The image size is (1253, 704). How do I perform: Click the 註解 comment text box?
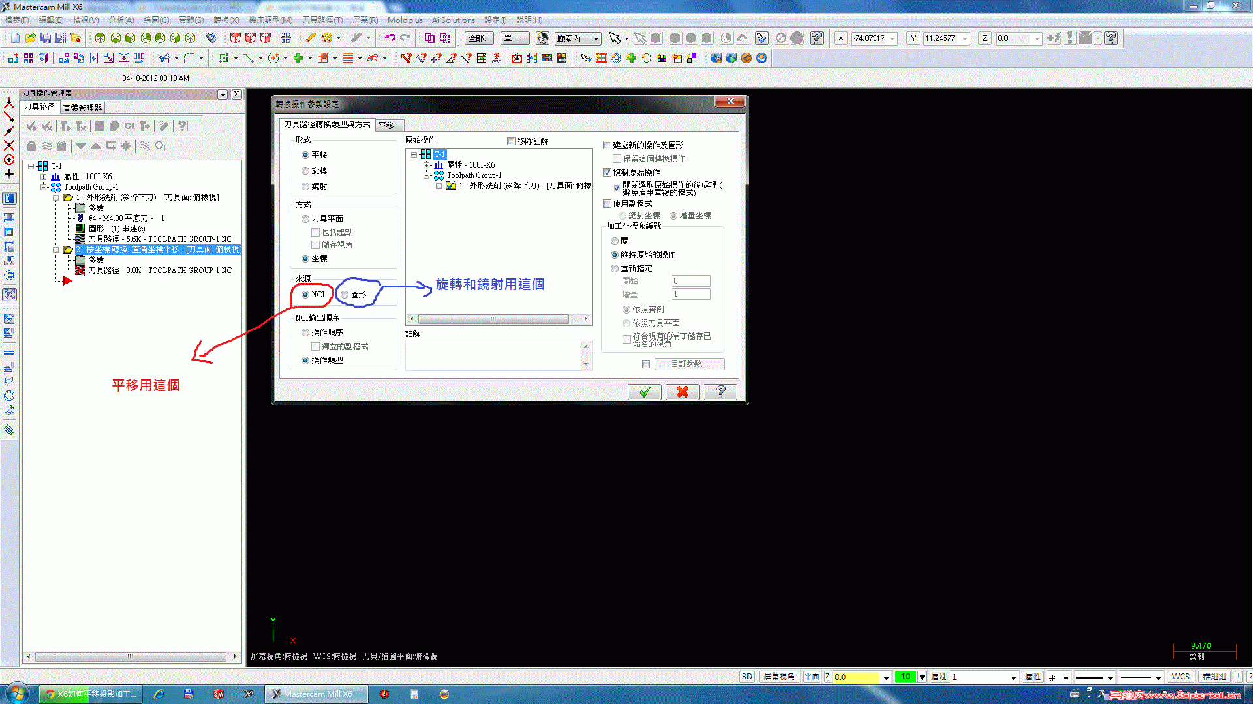point(493,355)
